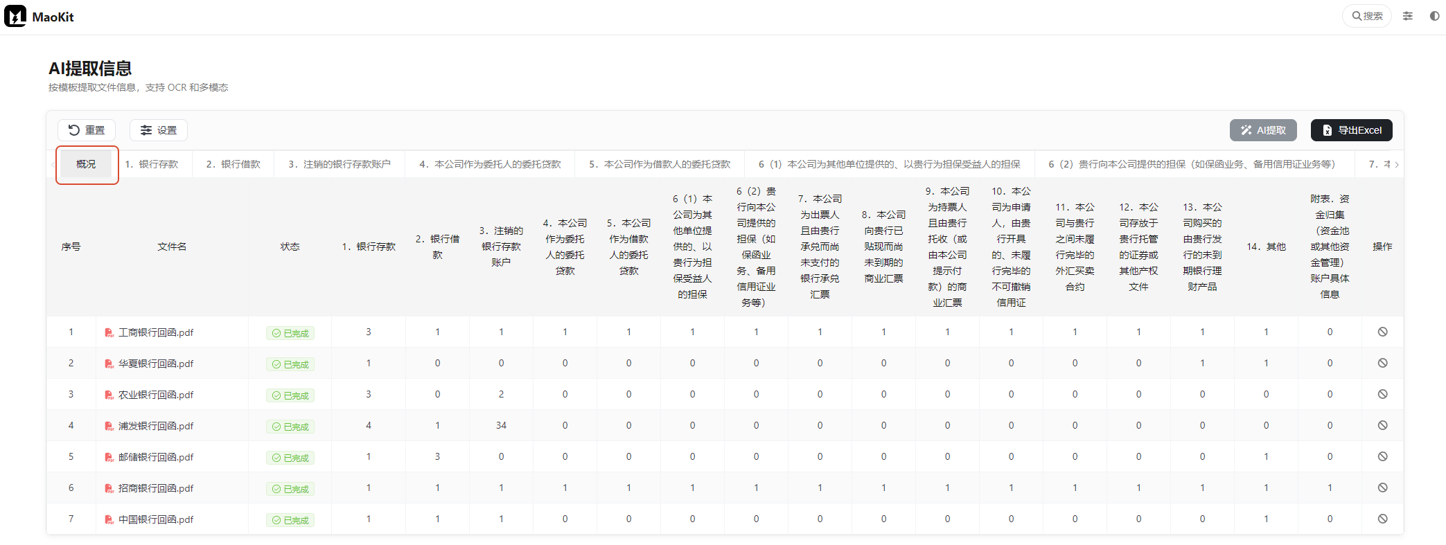Open the header sliders settings icon

[x=1408, y=16]
